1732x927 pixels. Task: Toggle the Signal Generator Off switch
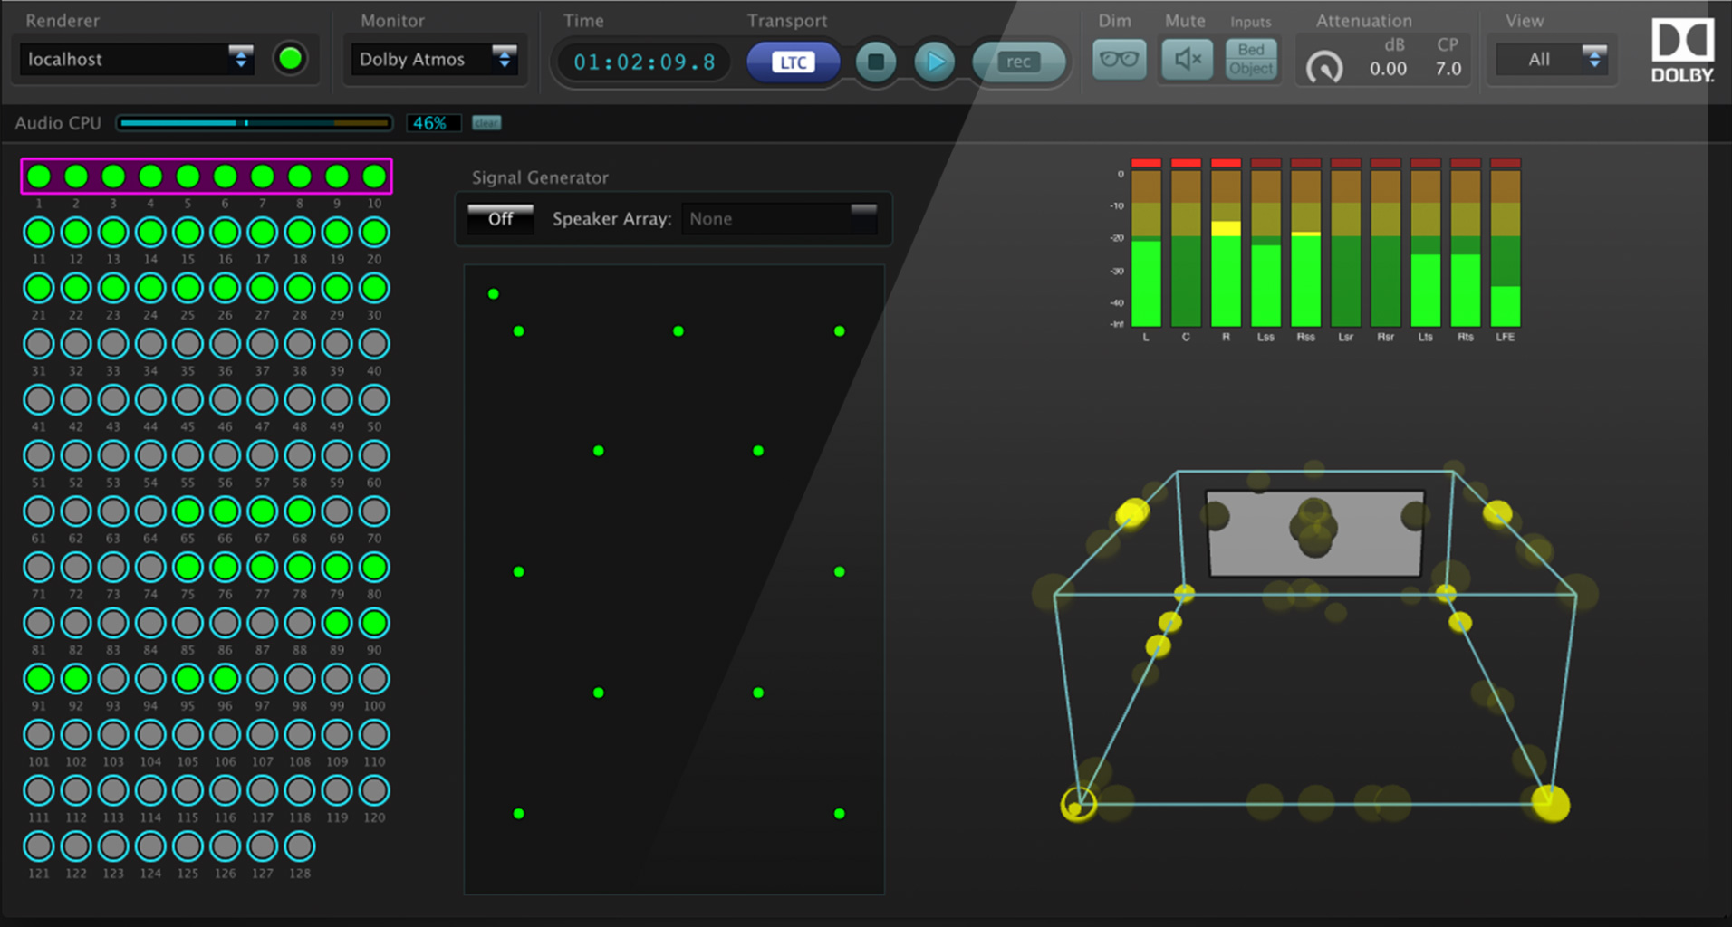(499, 218)
